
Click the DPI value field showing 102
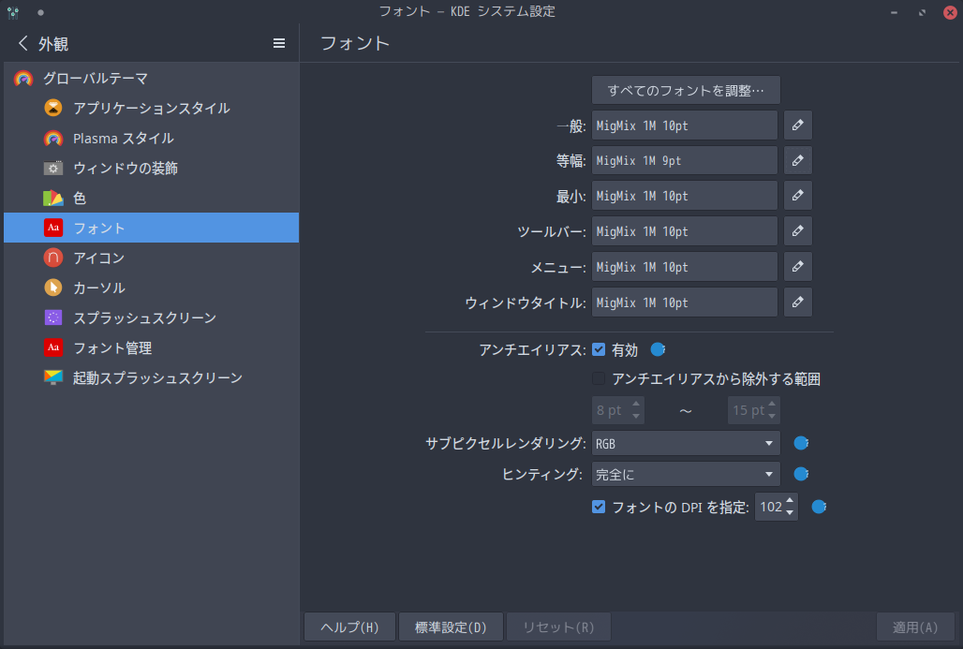click(770, 507)
